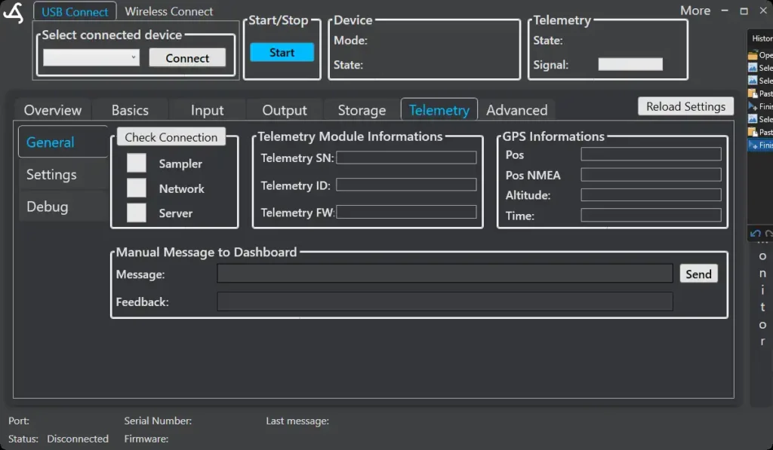Open the Debug side tab
Viewport: 773px width, 450px height.
coord(63,207)
